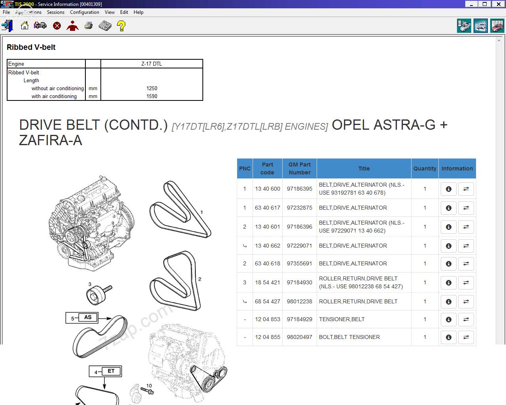Click the AS label box in diagram

coord(88,318)
